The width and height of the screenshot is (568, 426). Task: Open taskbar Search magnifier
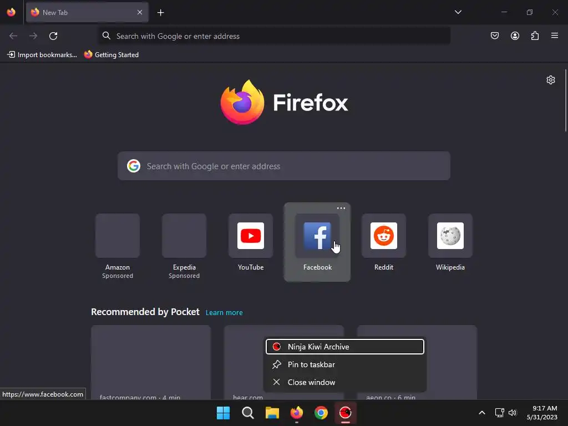[248, 413]
